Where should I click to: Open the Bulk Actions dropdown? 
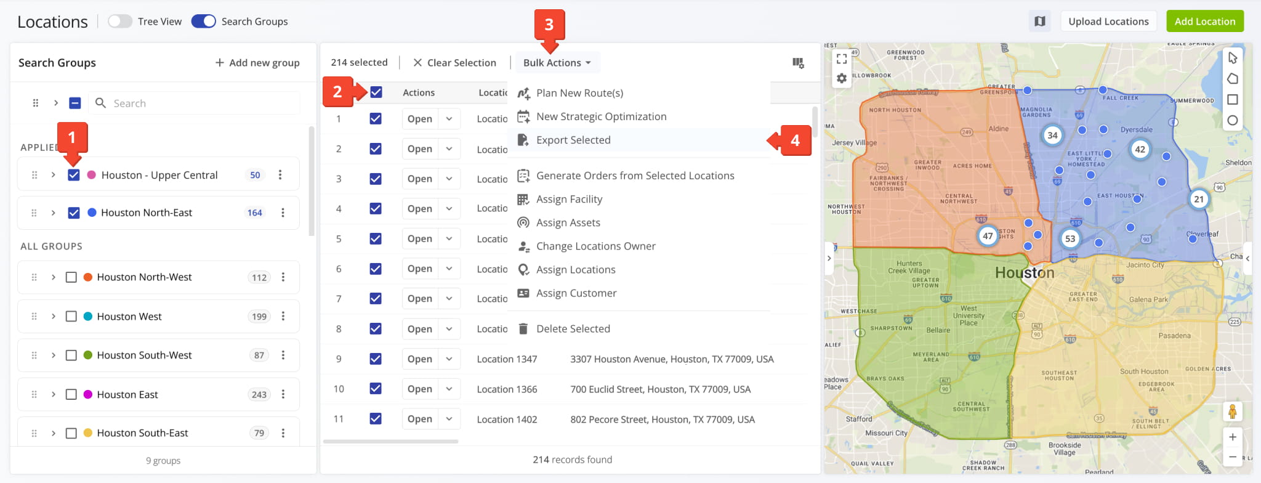557,63
